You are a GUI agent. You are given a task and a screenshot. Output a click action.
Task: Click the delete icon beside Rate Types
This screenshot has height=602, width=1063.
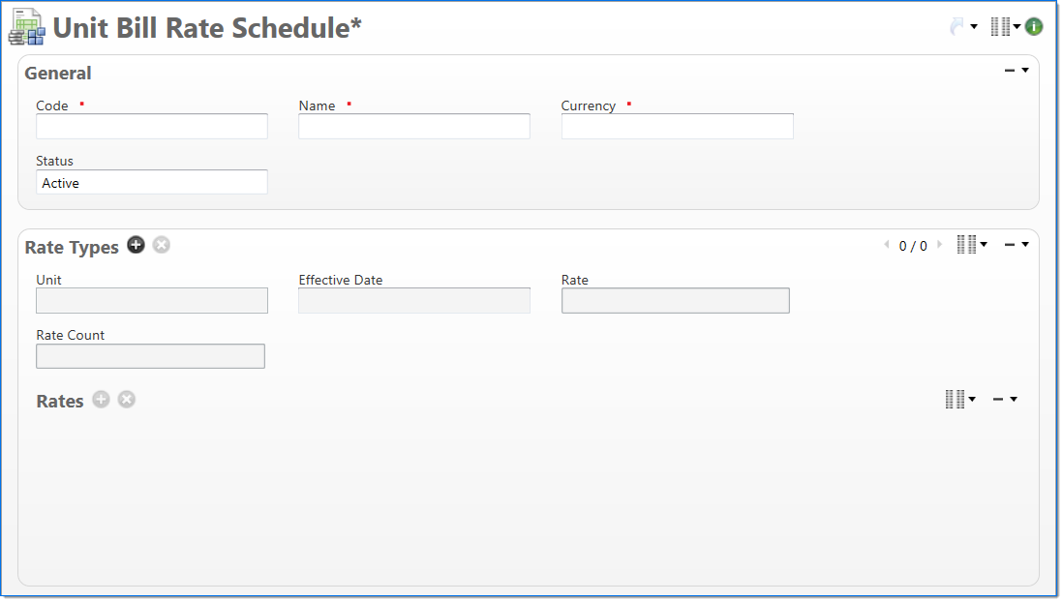(162, 246)
